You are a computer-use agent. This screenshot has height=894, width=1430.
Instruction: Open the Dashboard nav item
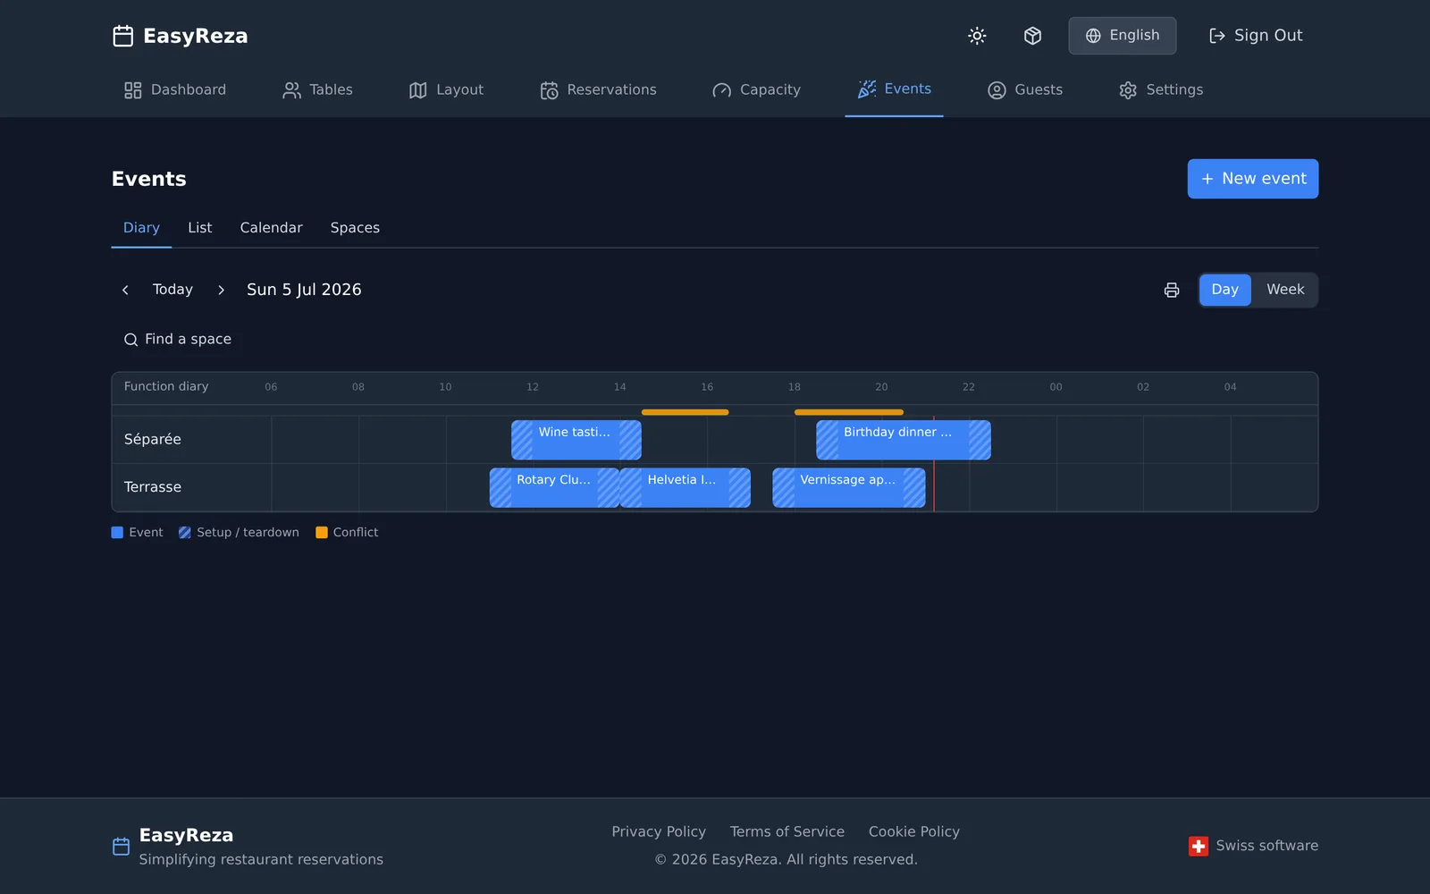pos(175,89)
